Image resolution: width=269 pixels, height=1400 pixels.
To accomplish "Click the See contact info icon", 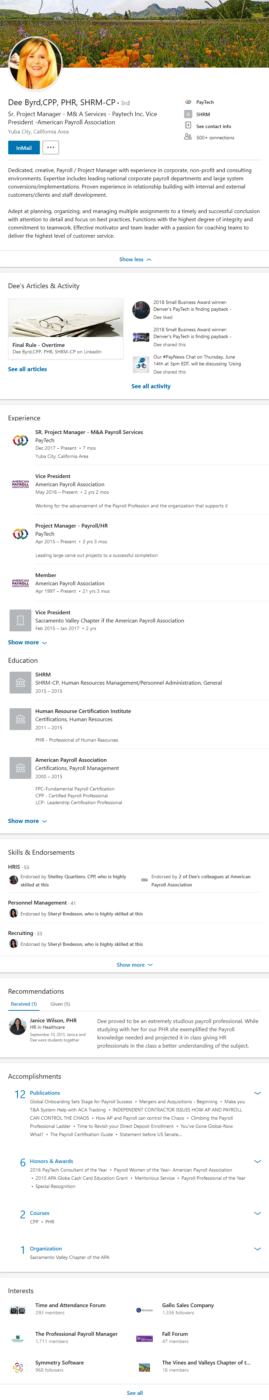I will point(188,126).
